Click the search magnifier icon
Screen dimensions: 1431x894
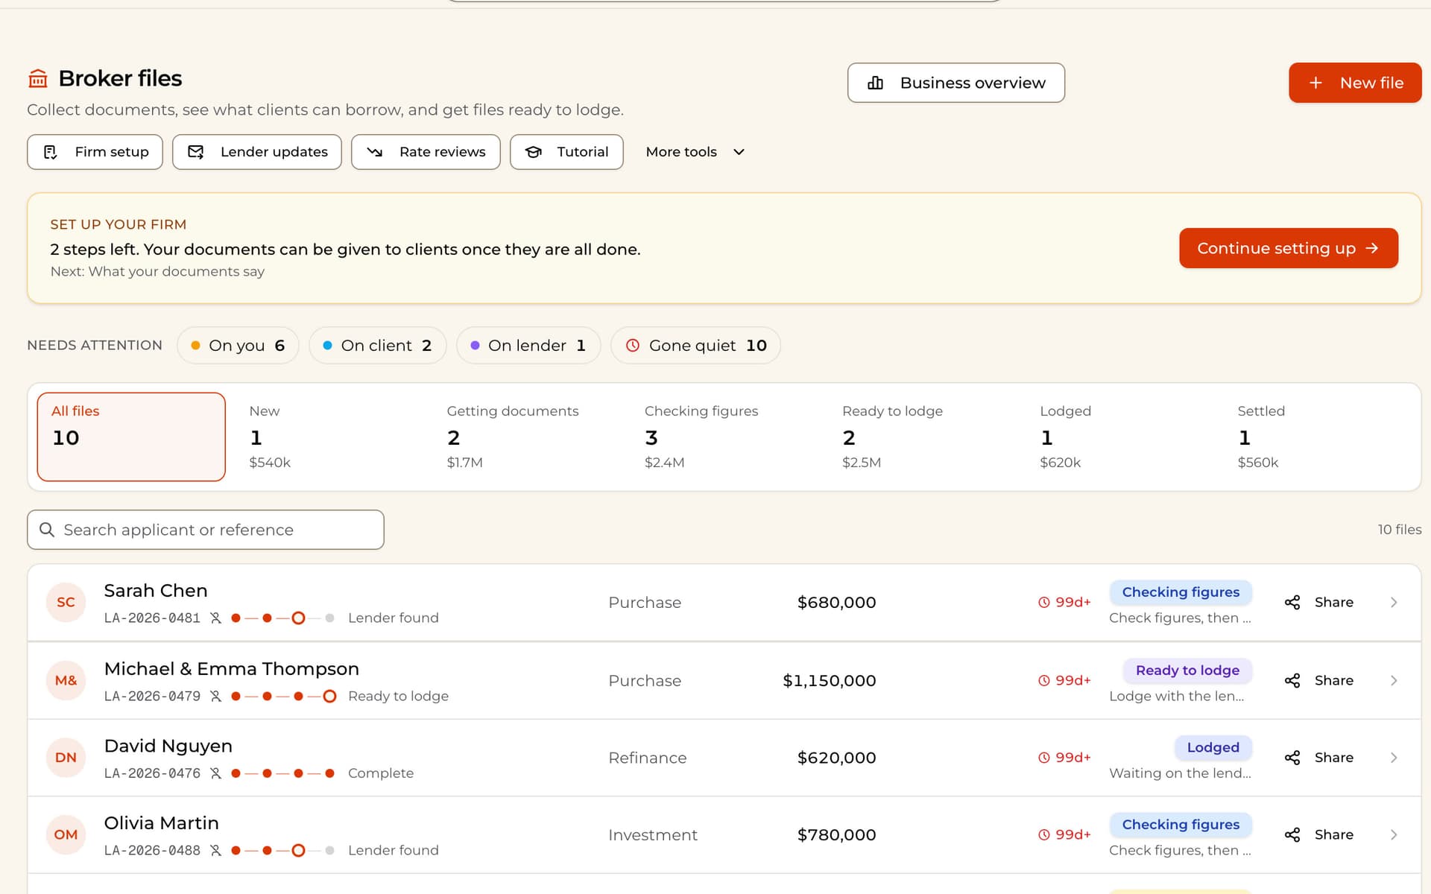pos(47,530)
